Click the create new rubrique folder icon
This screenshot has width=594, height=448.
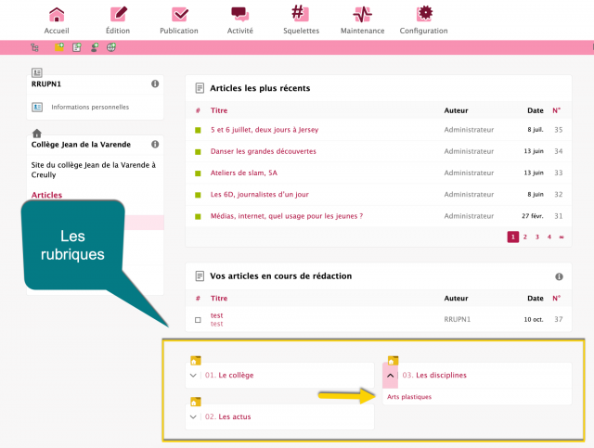59,47
